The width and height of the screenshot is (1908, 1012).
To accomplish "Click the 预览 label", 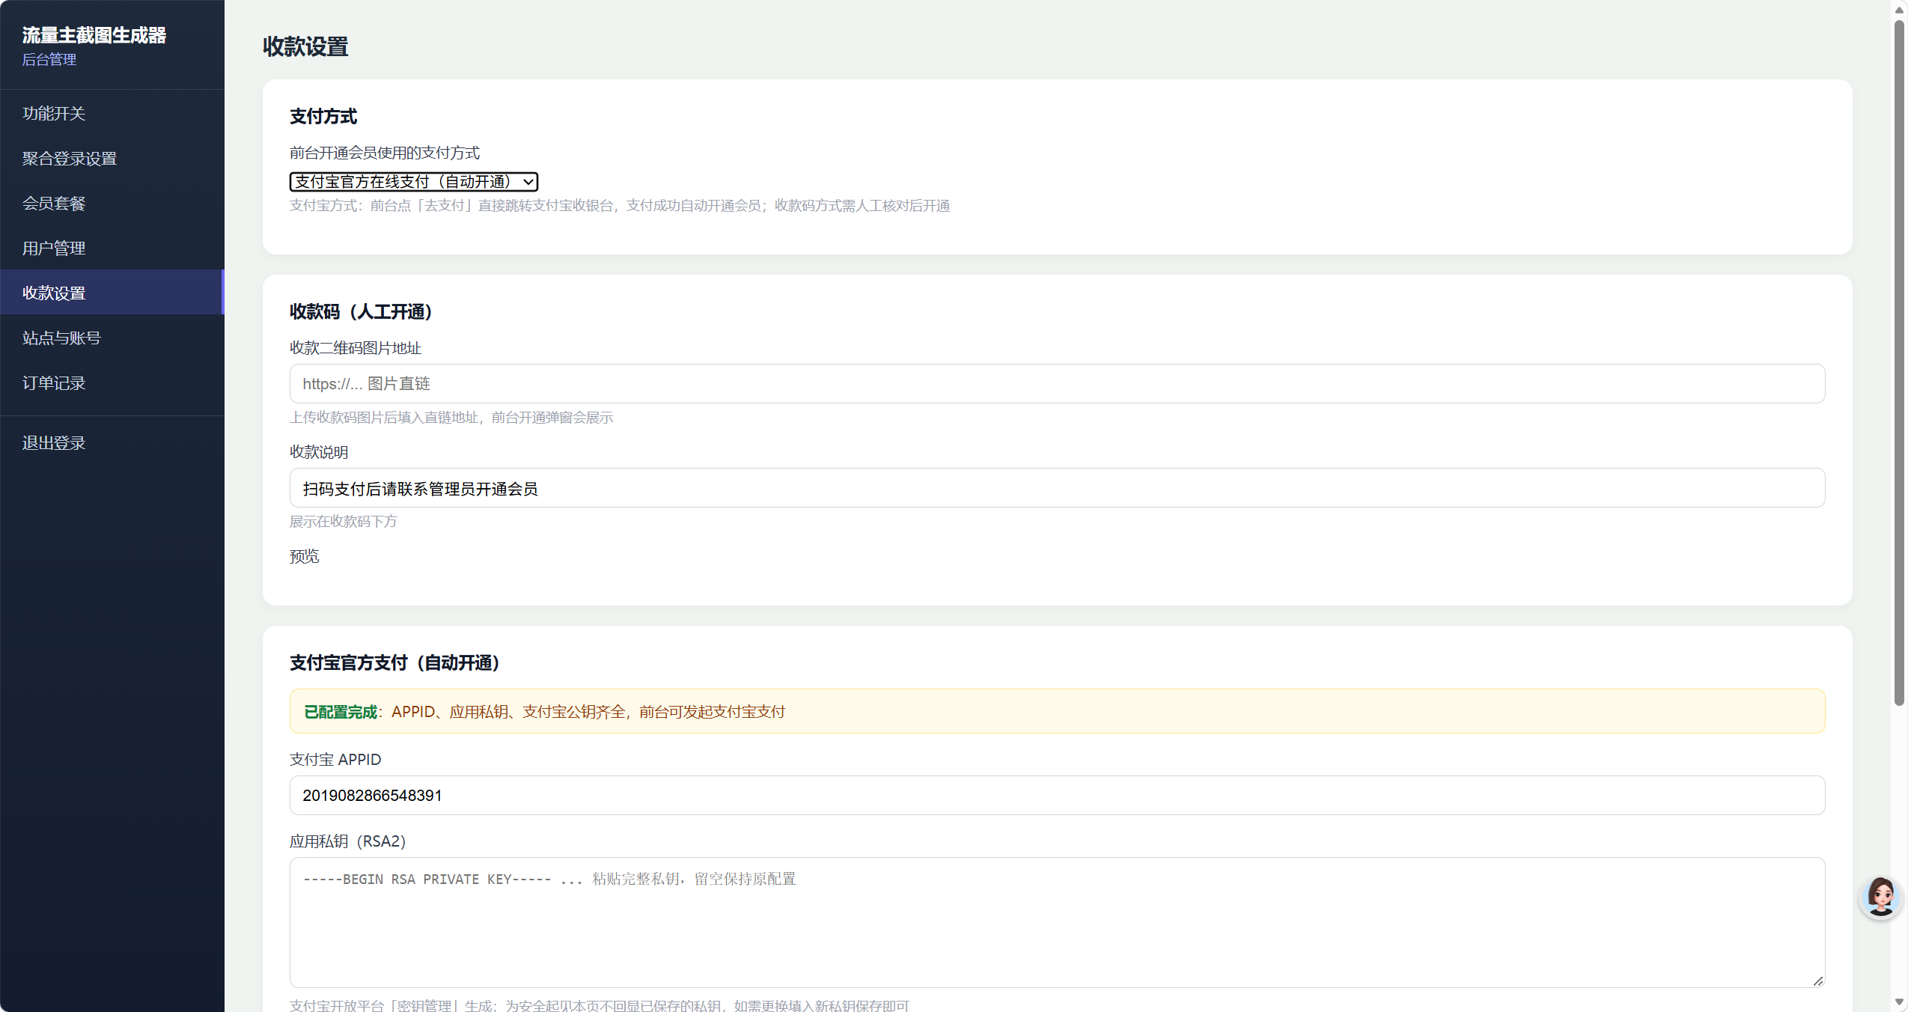I will tap(305, 556).
